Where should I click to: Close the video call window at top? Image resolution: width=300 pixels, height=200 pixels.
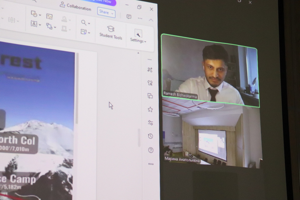tap(250, 2)
